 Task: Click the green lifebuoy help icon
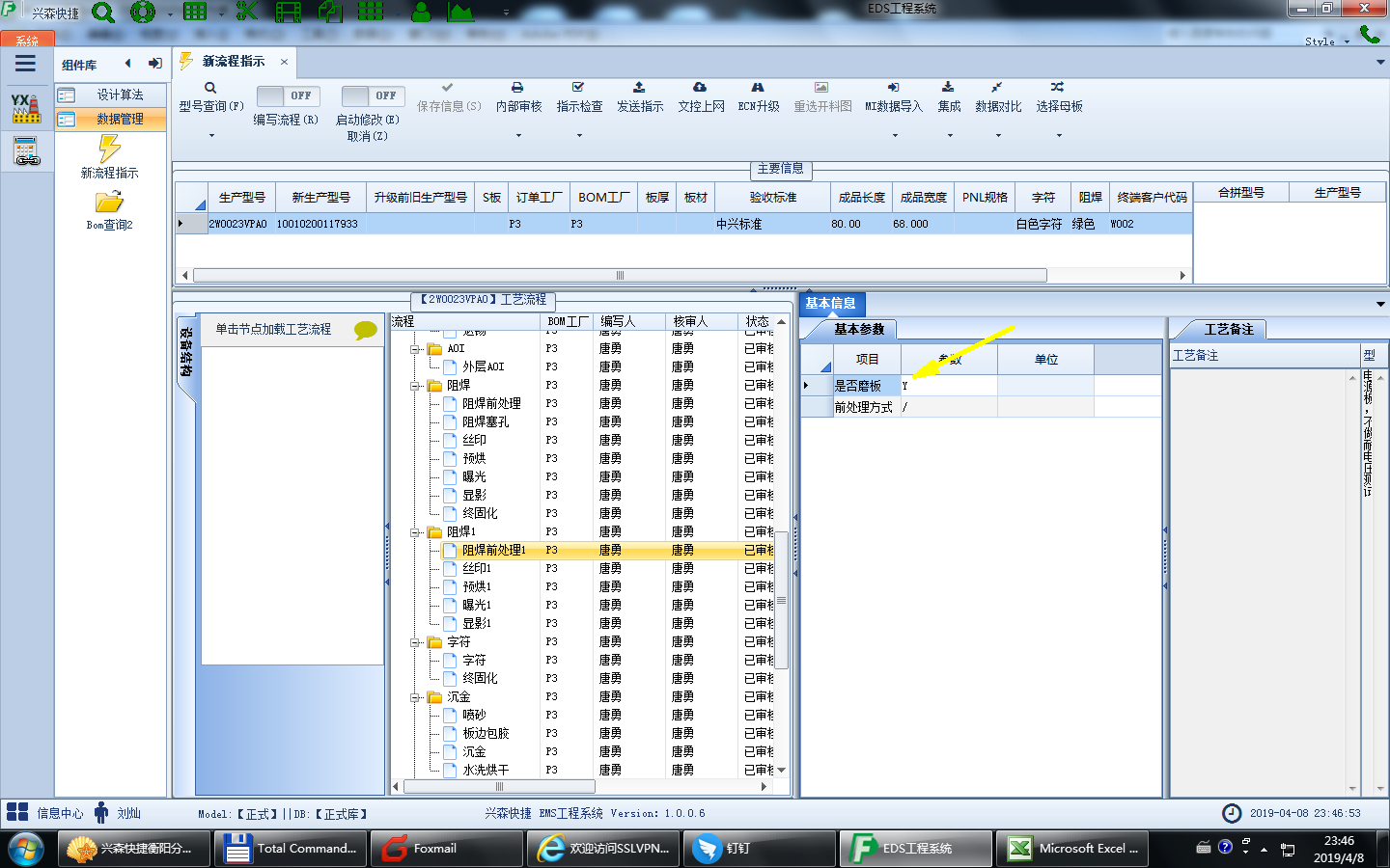pyautogui.click(x=143, y=13)
